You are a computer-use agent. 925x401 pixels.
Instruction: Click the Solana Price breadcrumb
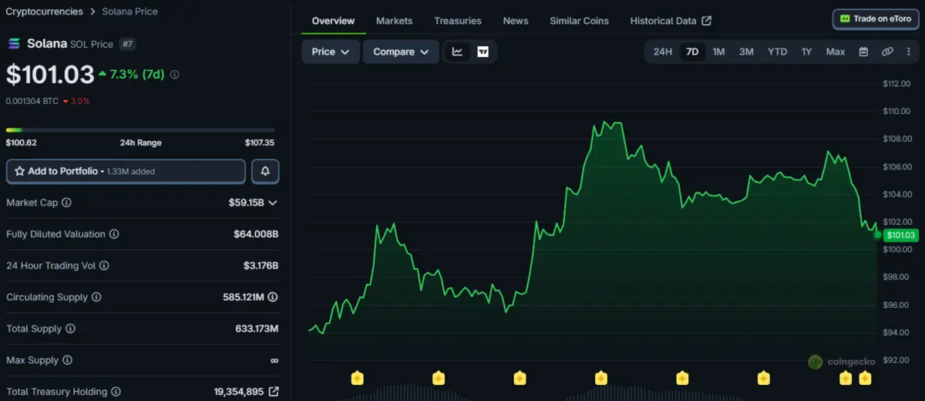[129, 12]
